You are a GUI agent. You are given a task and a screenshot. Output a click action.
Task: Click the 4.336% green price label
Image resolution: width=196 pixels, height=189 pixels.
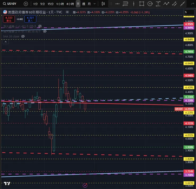click(x=189, y=97)
